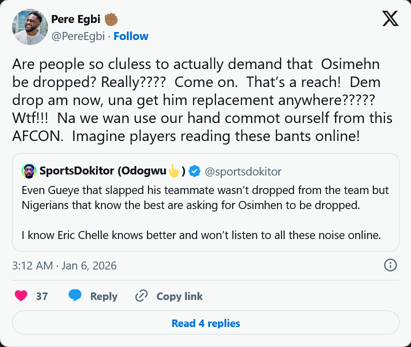411x347 pixels.
Task: Click the X logo icon
Action: [390, 19]
